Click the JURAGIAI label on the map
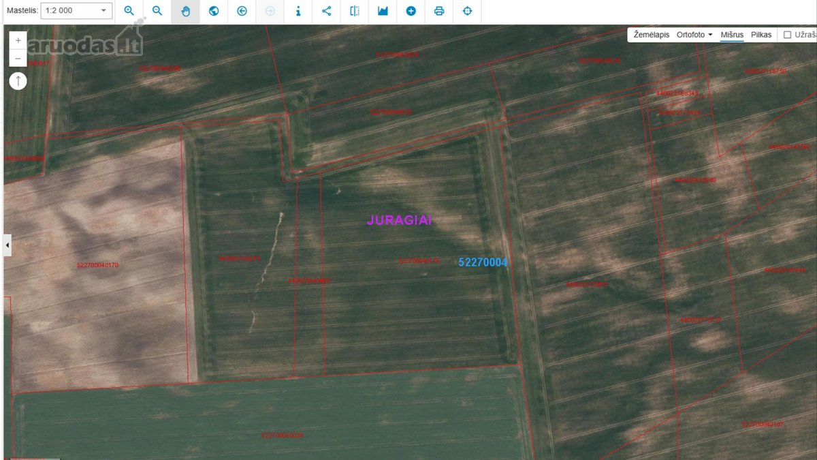 [400, 220]
